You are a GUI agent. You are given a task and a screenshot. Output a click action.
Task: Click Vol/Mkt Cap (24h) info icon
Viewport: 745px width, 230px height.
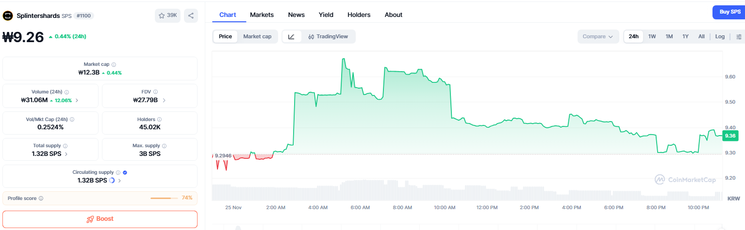[72, 119]
